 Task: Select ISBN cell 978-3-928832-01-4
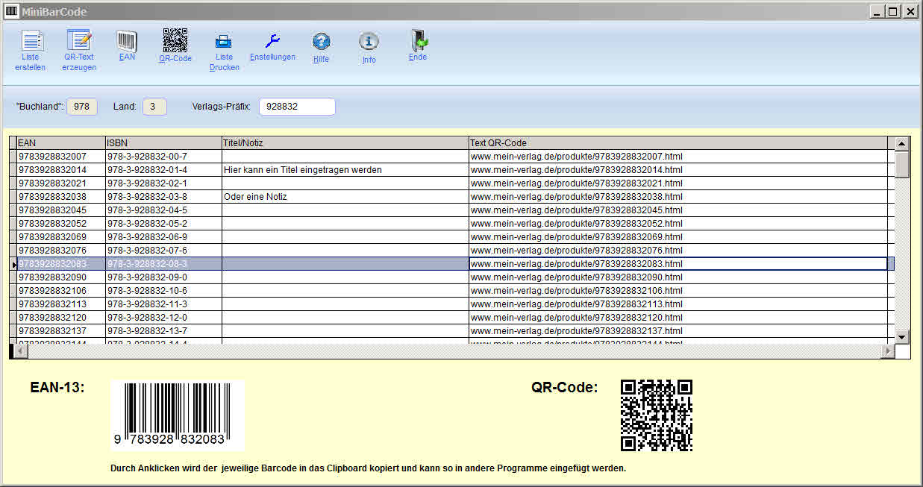163,170
